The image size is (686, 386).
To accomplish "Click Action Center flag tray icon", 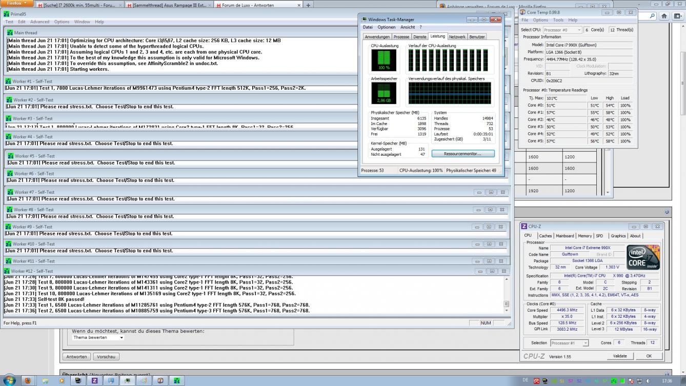I will [631, 381].
